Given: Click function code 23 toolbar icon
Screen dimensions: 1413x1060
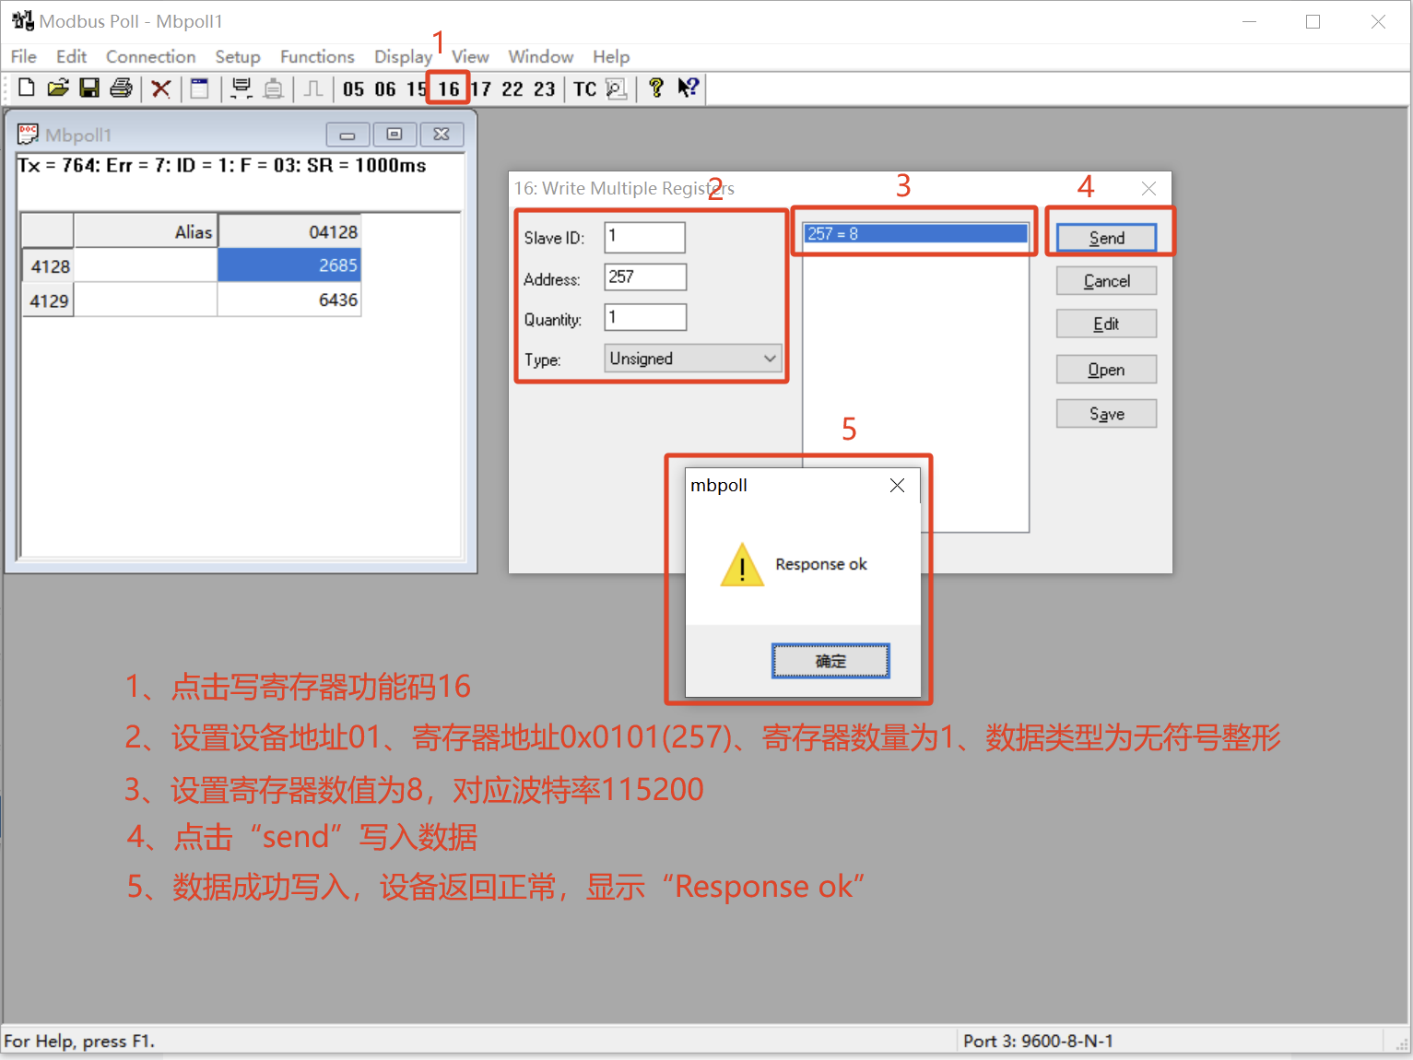Looking at the screenshot, I should click(545, 88).
